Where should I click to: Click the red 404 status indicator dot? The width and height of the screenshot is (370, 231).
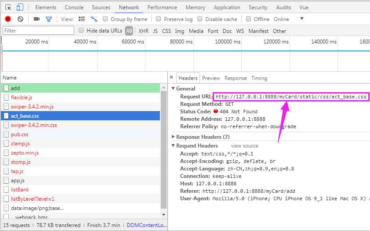pyautogui.click(x=215, y=111)
